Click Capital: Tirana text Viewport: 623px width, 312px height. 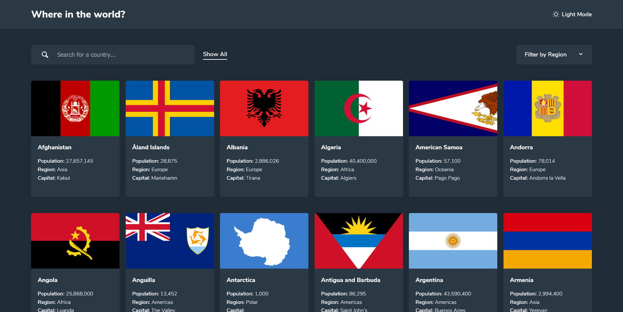pyautogui.click(x=243, y=178)
